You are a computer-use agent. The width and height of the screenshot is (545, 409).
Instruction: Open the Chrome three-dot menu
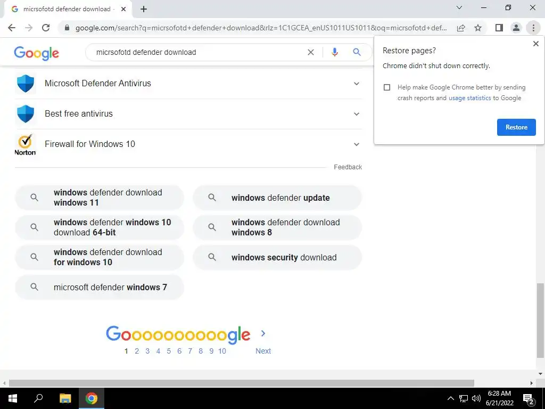[x=533, y=28]
